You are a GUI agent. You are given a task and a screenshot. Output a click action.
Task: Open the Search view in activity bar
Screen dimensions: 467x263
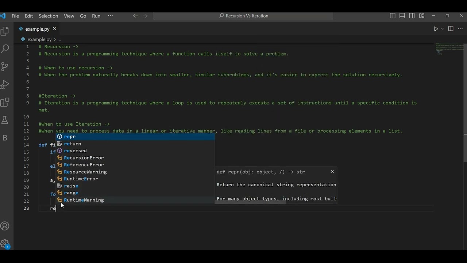[x=5, y=49]
